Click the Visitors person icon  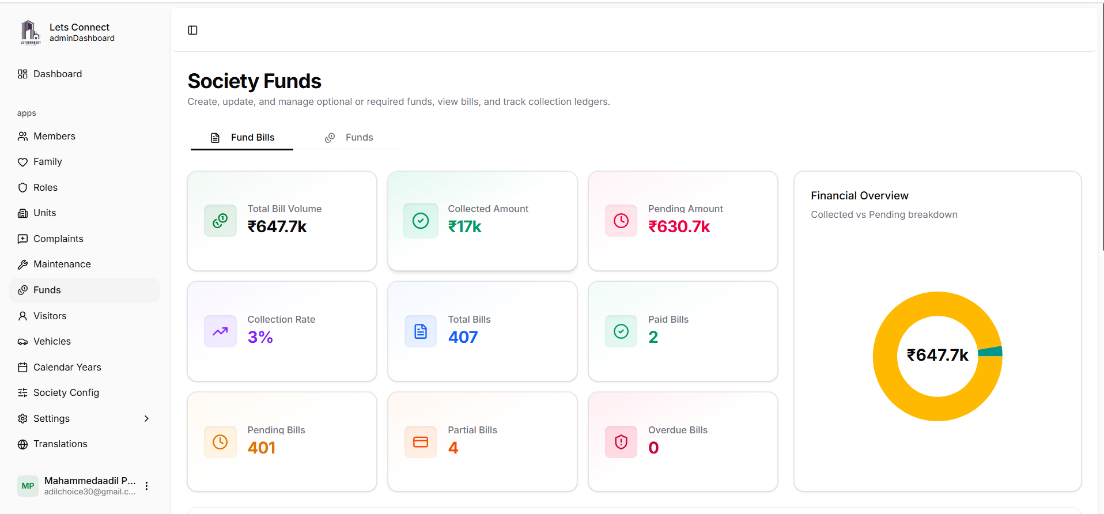click(22, 316)
